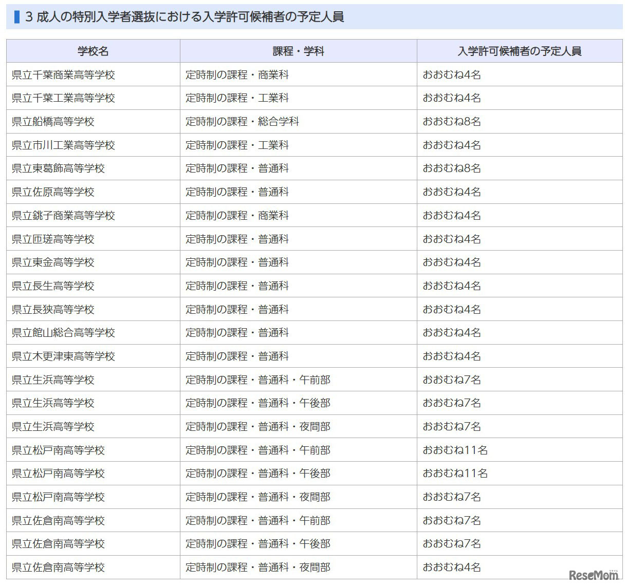
Task: Select the おおむね11名 cell for 県立松戸南高等学校 午前部
Action: click(455, 450)
